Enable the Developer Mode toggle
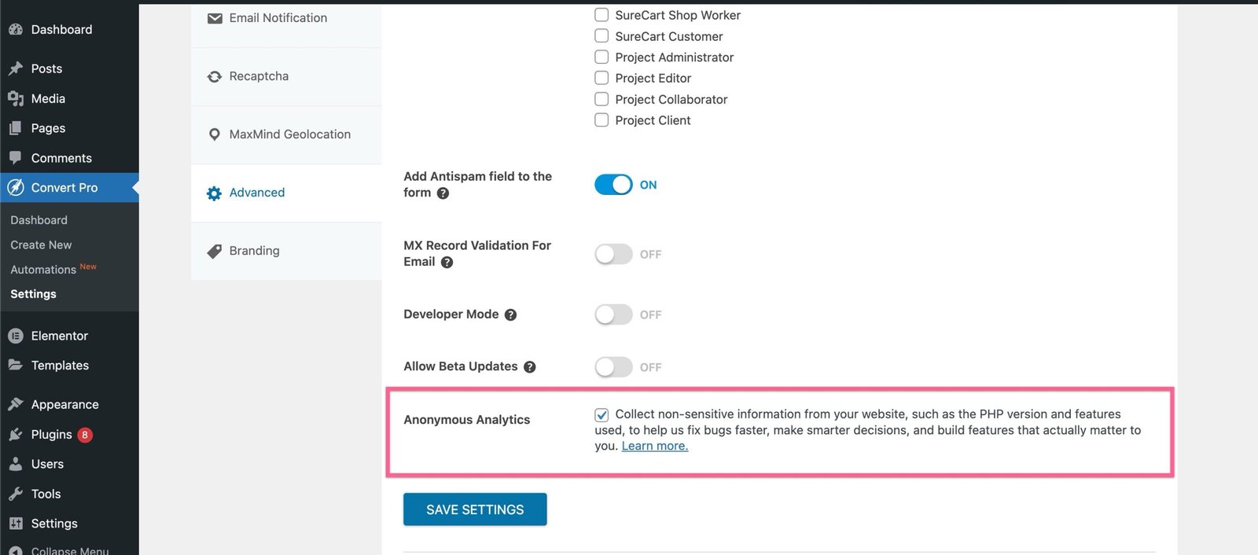The width and height of the screenshot is (1258, 555). tap(613, 314)
